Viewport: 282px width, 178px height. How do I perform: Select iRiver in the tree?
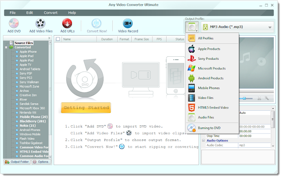pos(23,100)
